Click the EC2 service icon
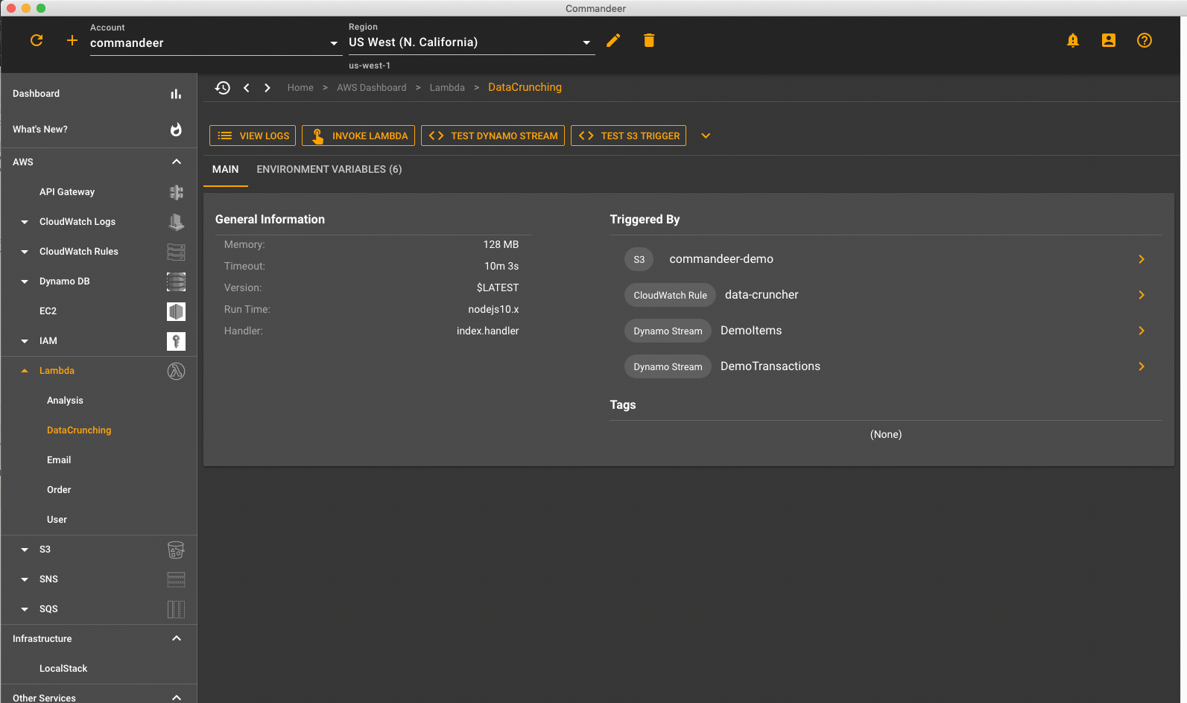Viewport: 1187px width, 703px height. click(x=176, y=311)
